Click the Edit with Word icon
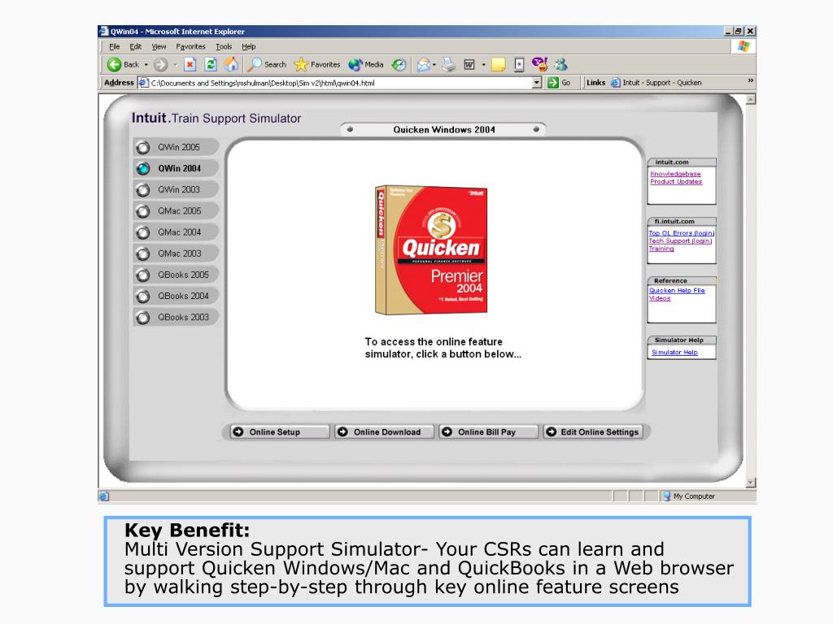Screen dimensions: 833x624 click(x=469, y=65)
